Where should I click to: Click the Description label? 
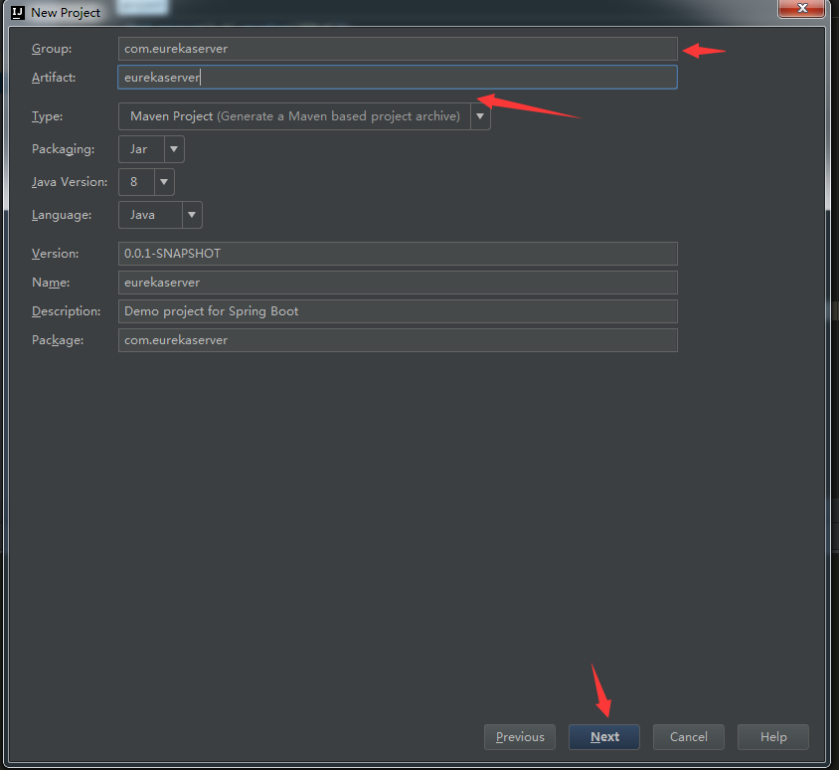(66, 311)
